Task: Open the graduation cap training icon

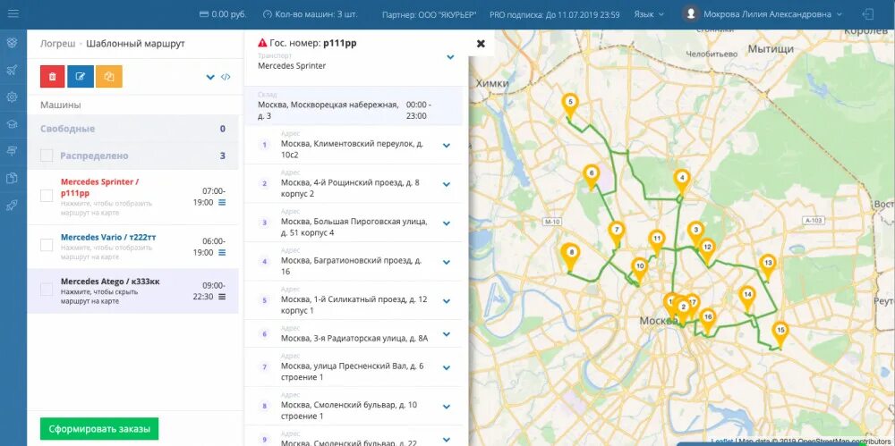Action: click(12, 123)
